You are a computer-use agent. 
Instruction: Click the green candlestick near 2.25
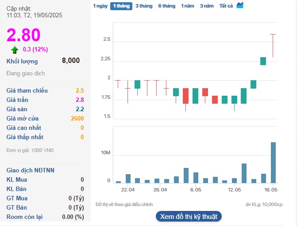click(263, 61)
